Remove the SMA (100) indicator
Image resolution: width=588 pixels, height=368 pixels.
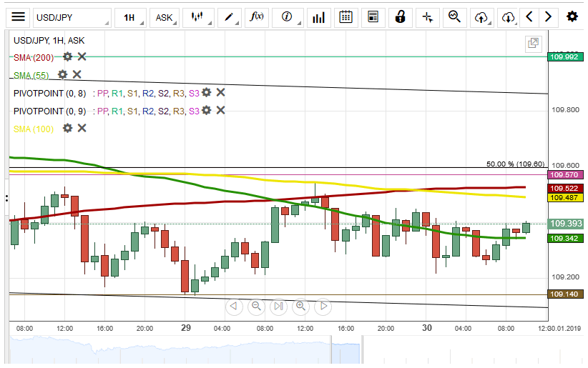82,128
